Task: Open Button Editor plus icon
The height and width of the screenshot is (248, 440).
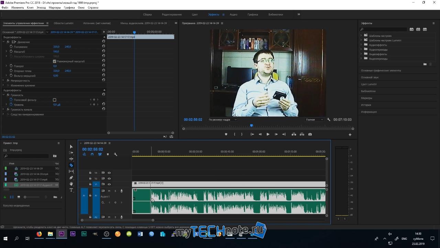Action: pyautogui.click(x=350, y=135)
